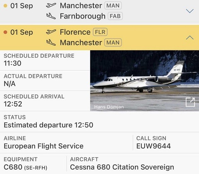This screenshot has width=199, height=174.
Task: Select the FLR airport code badge
Action: pyautogui.click(x=100, y=32)
